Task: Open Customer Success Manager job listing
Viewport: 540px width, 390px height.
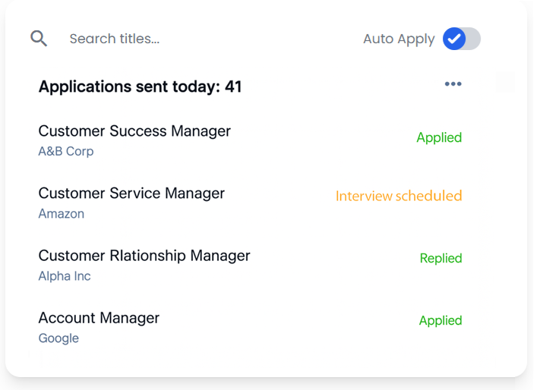Action: point(134,131)
